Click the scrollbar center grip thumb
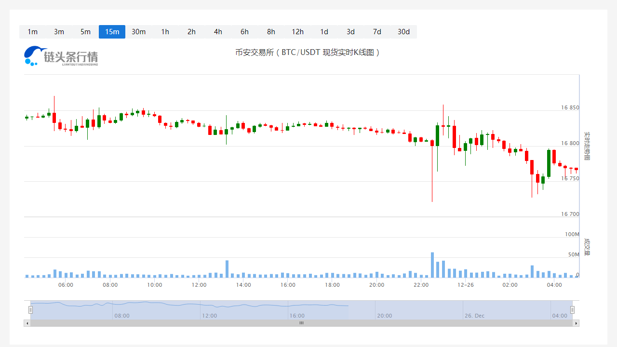 (x=302, y=323)
